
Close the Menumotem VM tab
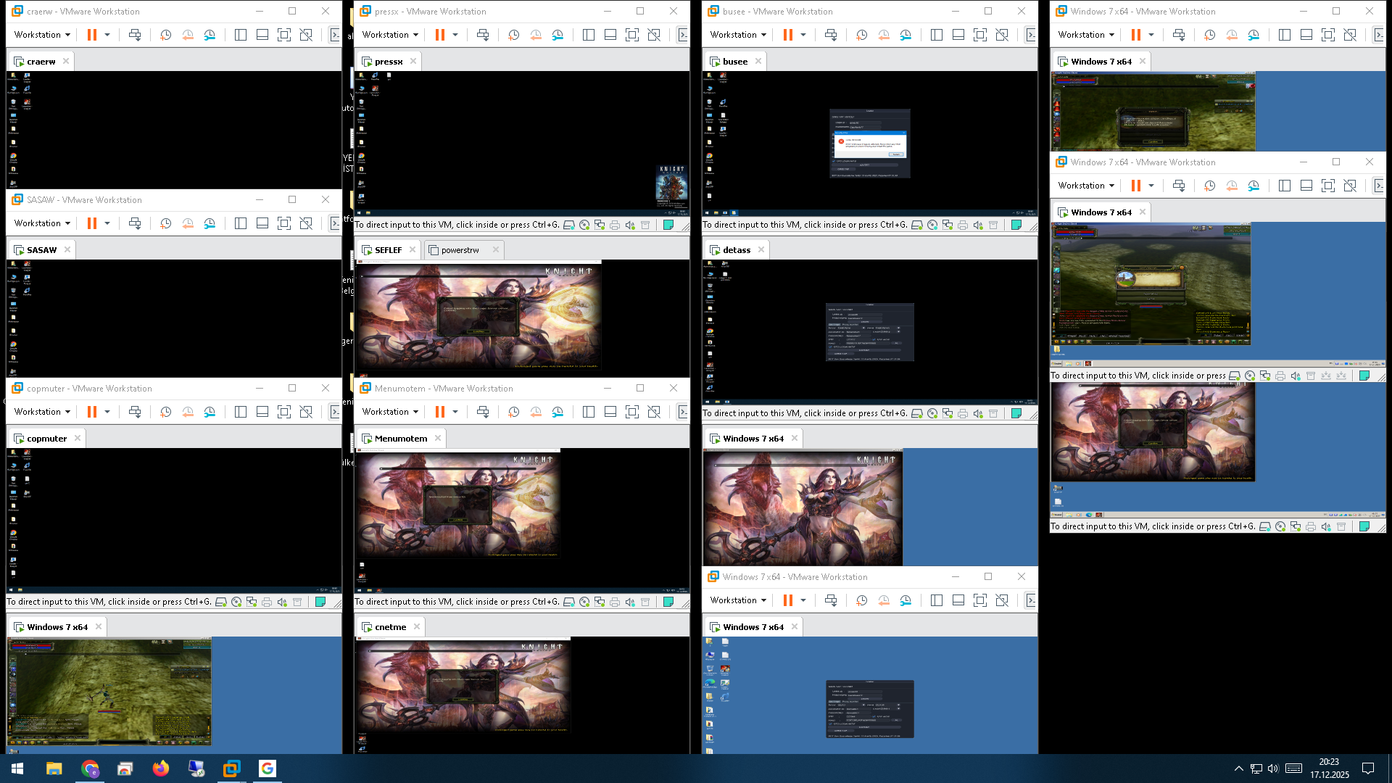[438, 439]
